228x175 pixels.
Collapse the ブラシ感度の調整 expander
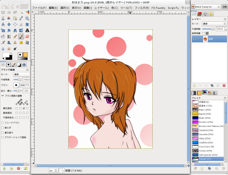(3, 96)
